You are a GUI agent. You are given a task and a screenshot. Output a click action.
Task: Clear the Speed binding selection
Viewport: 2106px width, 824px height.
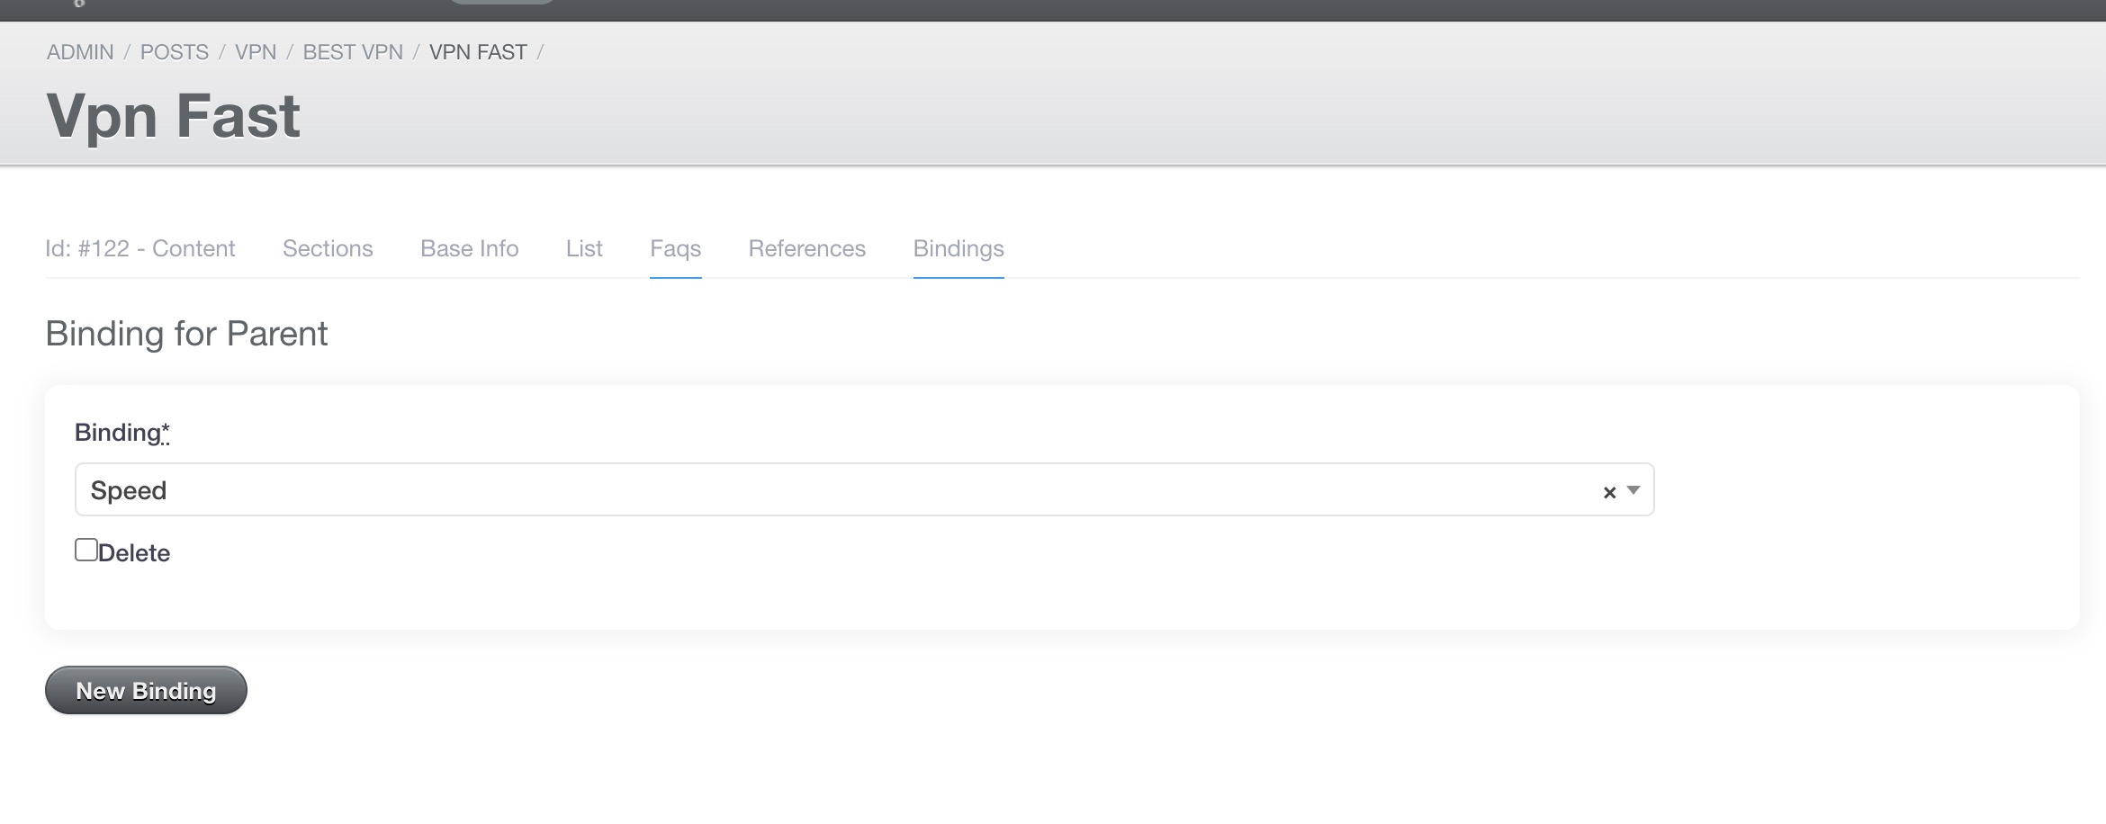tap(1609, 492)
